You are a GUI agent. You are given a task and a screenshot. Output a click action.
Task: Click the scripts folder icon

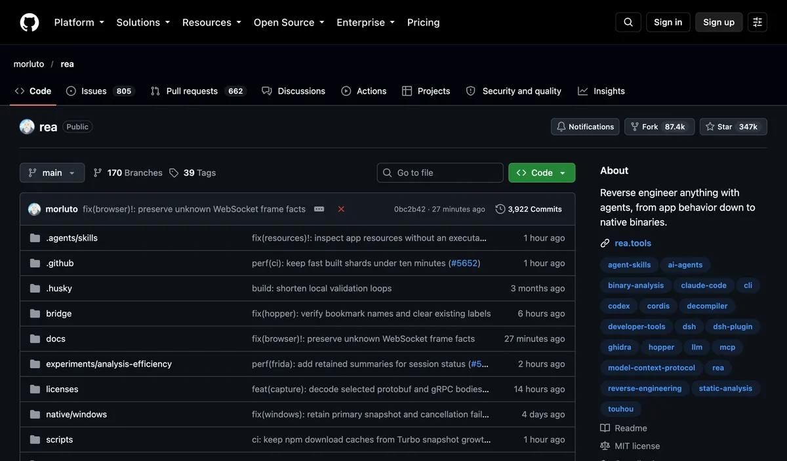click(x=35, y=440)
